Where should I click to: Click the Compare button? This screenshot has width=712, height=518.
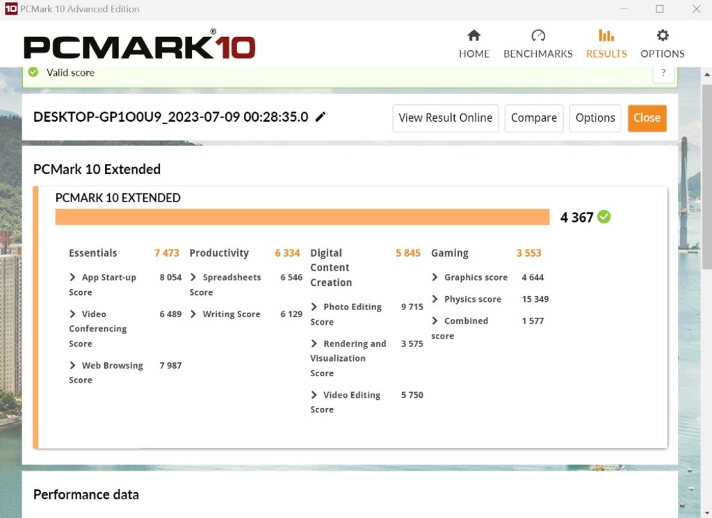[x=533, y=118]
